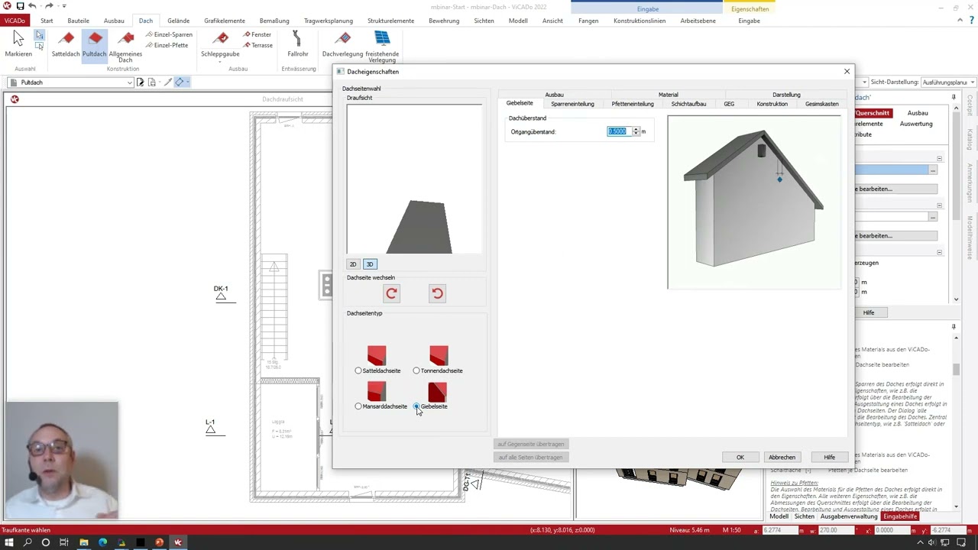Click the undo arrow in title bar
The image size is (978, 550).
point(32,6)
